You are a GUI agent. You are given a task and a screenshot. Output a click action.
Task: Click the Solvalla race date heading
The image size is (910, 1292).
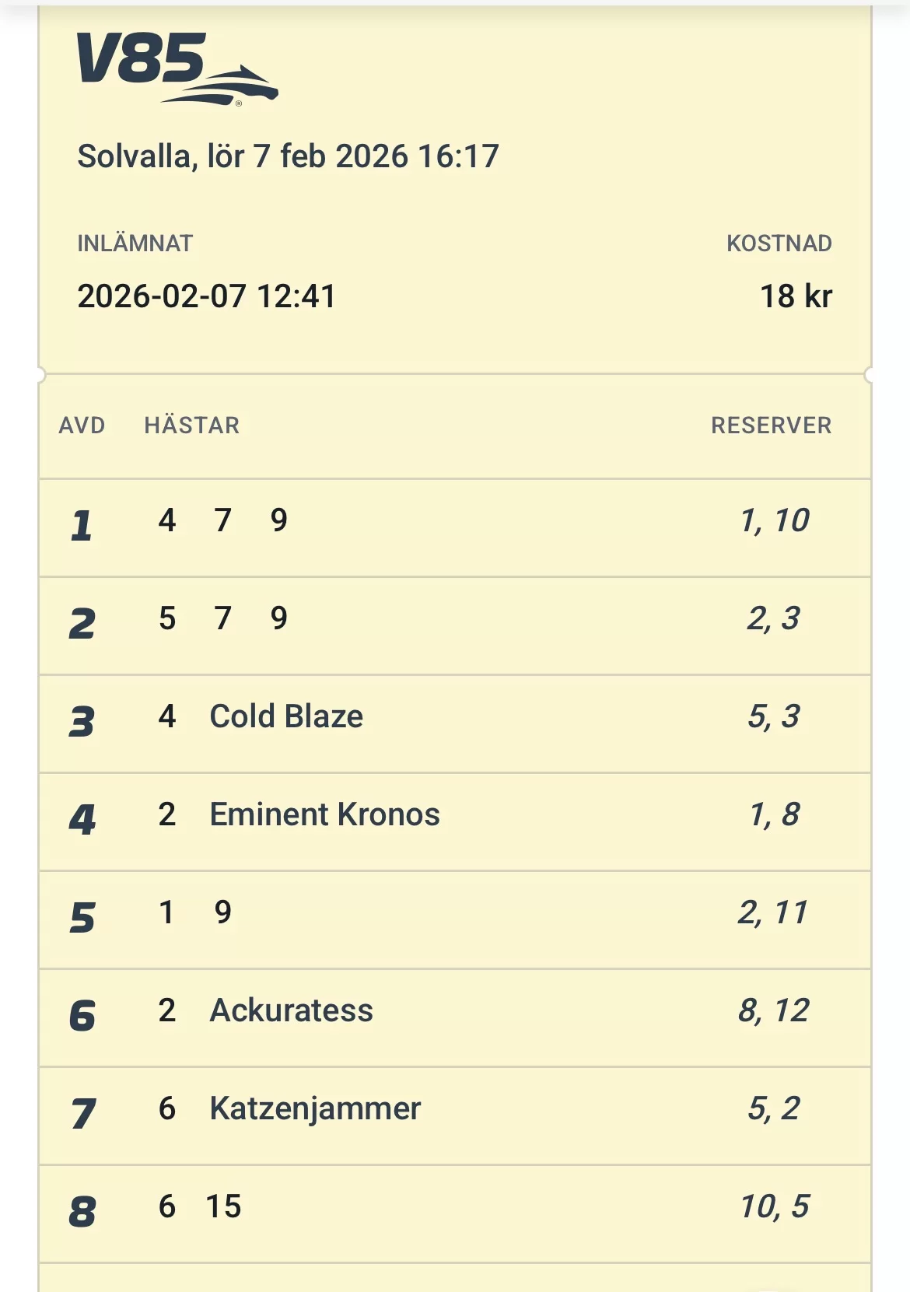tap(288, 156)
